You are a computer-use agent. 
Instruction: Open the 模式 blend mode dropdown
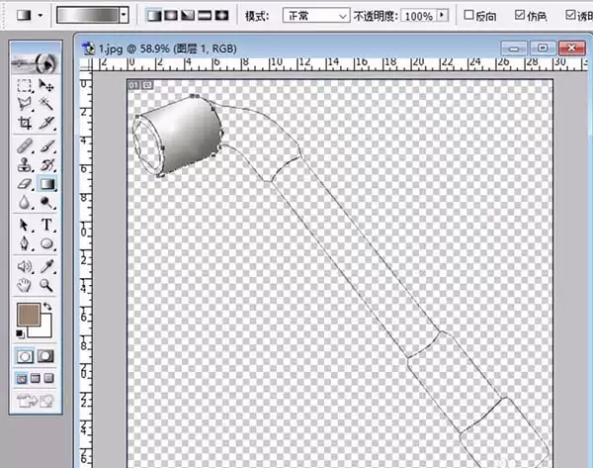(316, 16)
